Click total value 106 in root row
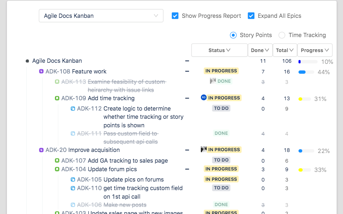Viewport: 343px width, 214px height. pyautogui.click(x=287, y=61)
